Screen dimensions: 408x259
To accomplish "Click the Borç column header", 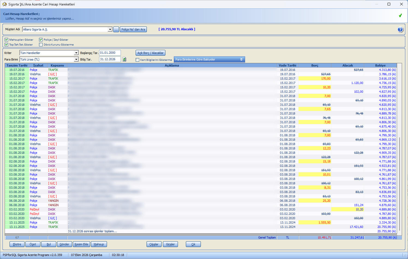I will coord(315,65).
